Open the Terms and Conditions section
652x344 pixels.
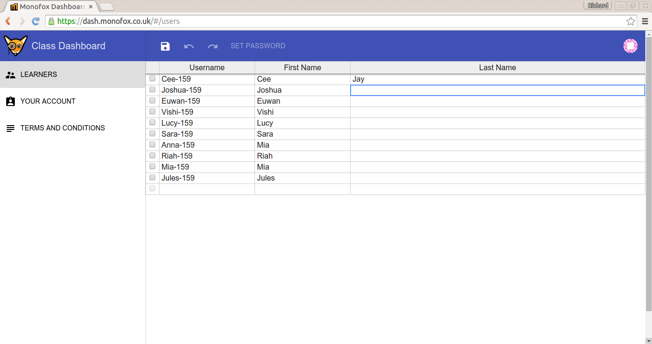pos(62,128)
